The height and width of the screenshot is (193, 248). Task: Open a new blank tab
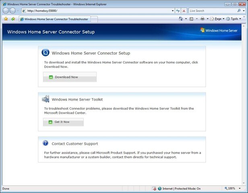(x=94, y=19)
